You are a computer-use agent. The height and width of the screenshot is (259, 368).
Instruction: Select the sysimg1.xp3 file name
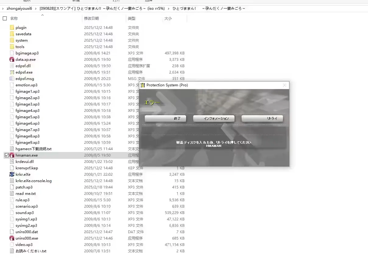[26, 219]
